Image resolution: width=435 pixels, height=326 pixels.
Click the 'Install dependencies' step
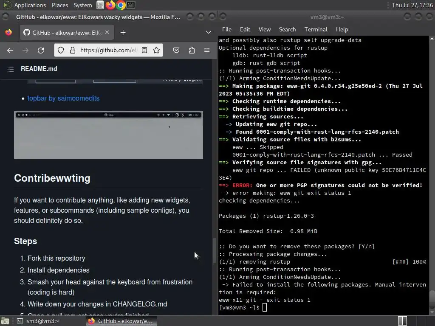[59, 270]
